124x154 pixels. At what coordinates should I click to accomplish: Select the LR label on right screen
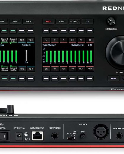46,69
